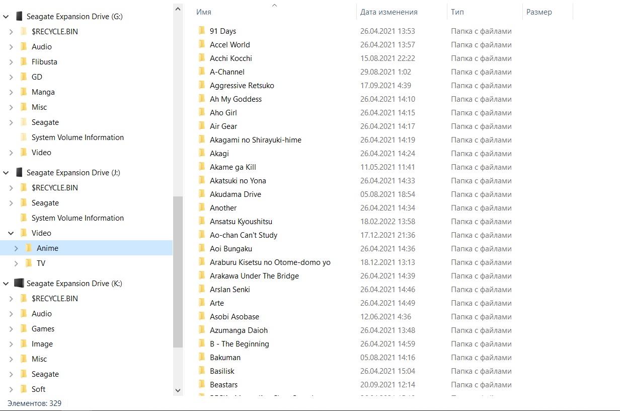Select the Akatsuki no Yona folder name

tap(238, 181)
